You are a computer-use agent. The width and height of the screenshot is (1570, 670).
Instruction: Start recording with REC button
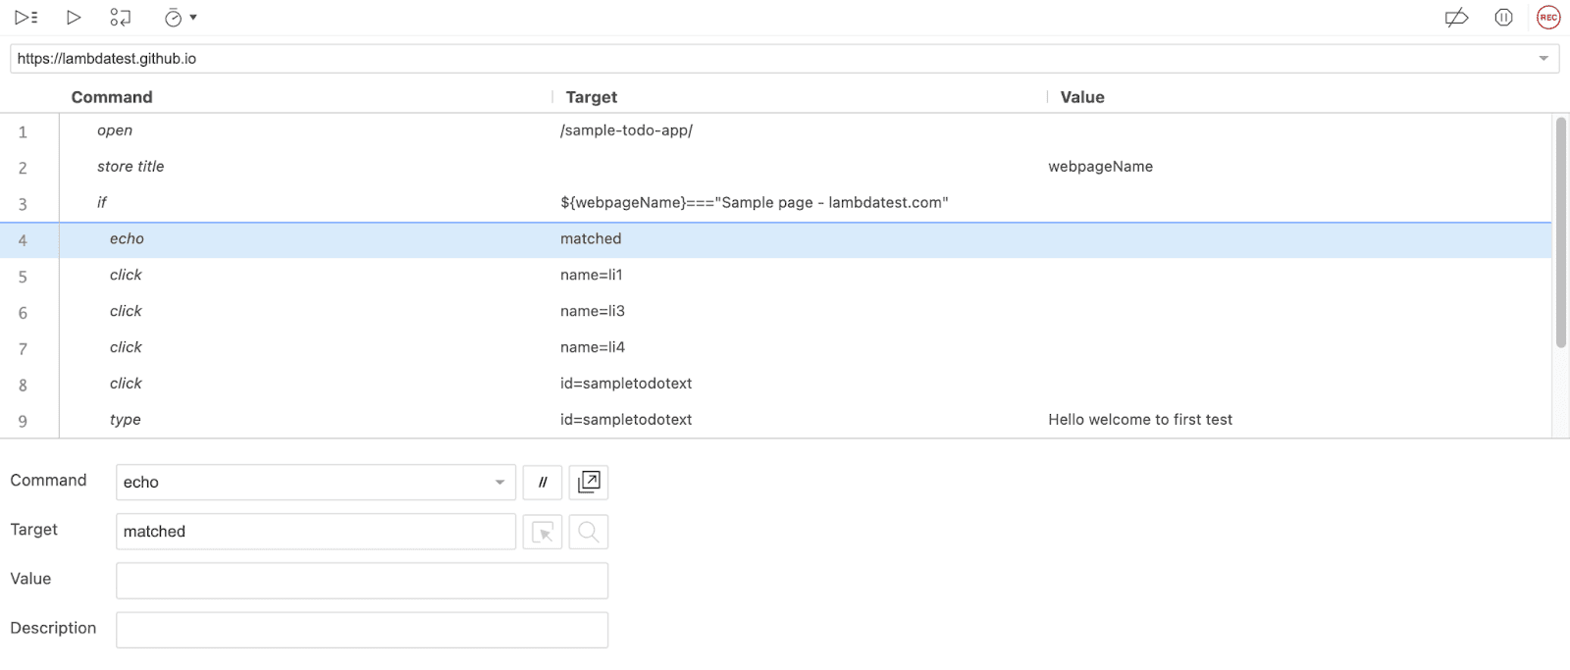(x=1548, y=17)
